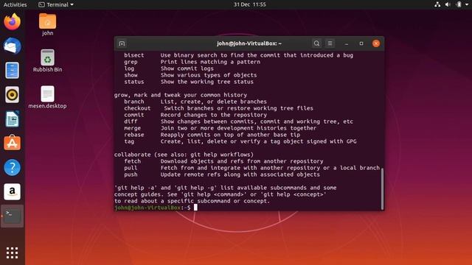The image size is (472, 265).
Task: Click the 'checkout' command text
Action: tap(137, 108)
